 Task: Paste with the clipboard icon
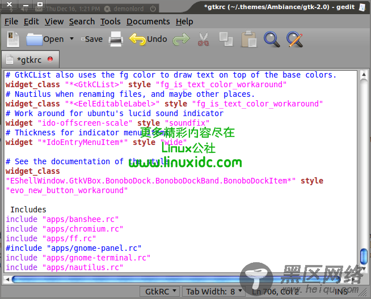pos(249,39)
